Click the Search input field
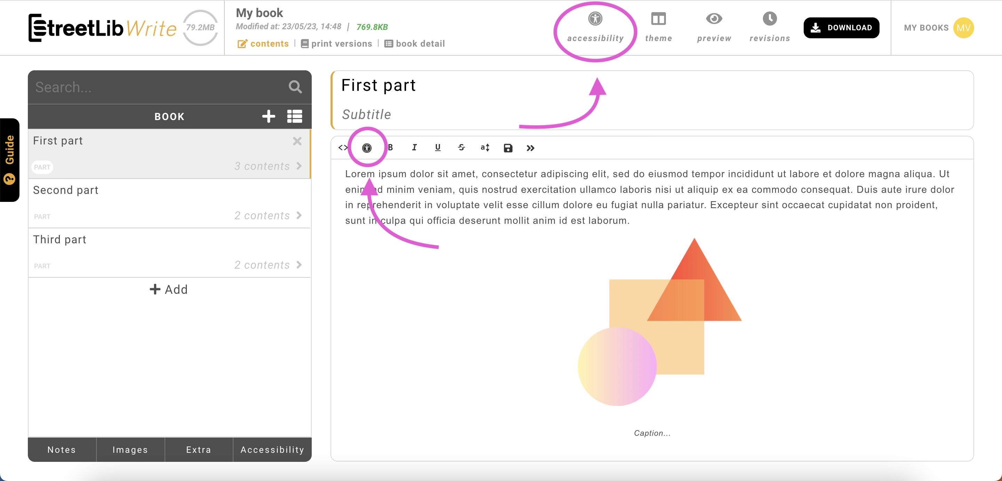Viewport: 1002px width, 481px height. [x=156, y=87]
